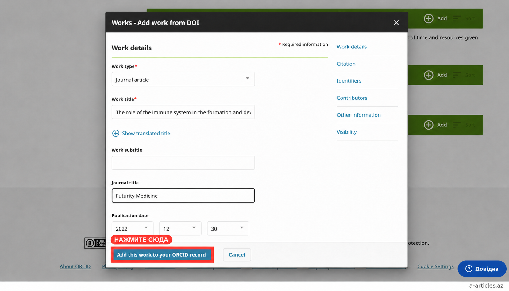
Task: Open the Довідка help button
Action: coord(482,269)
